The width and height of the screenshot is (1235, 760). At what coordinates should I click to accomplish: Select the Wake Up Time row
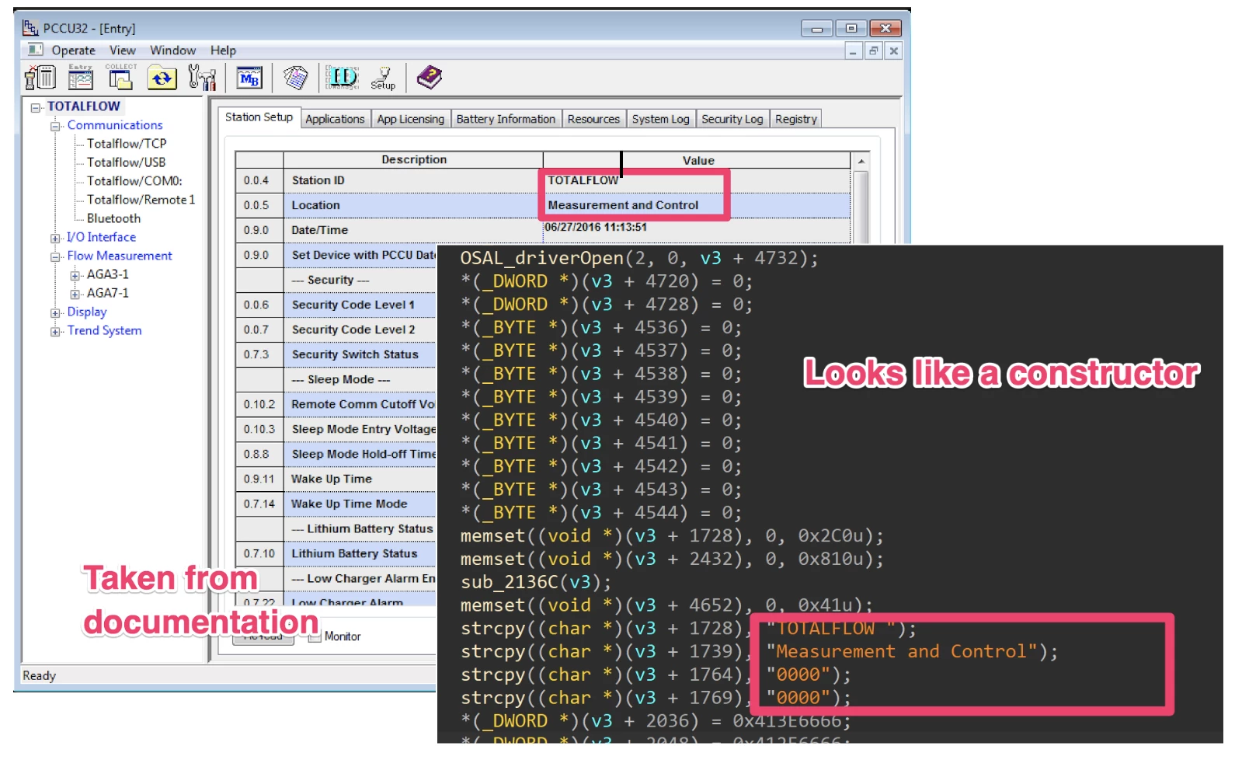click(336, 479)
